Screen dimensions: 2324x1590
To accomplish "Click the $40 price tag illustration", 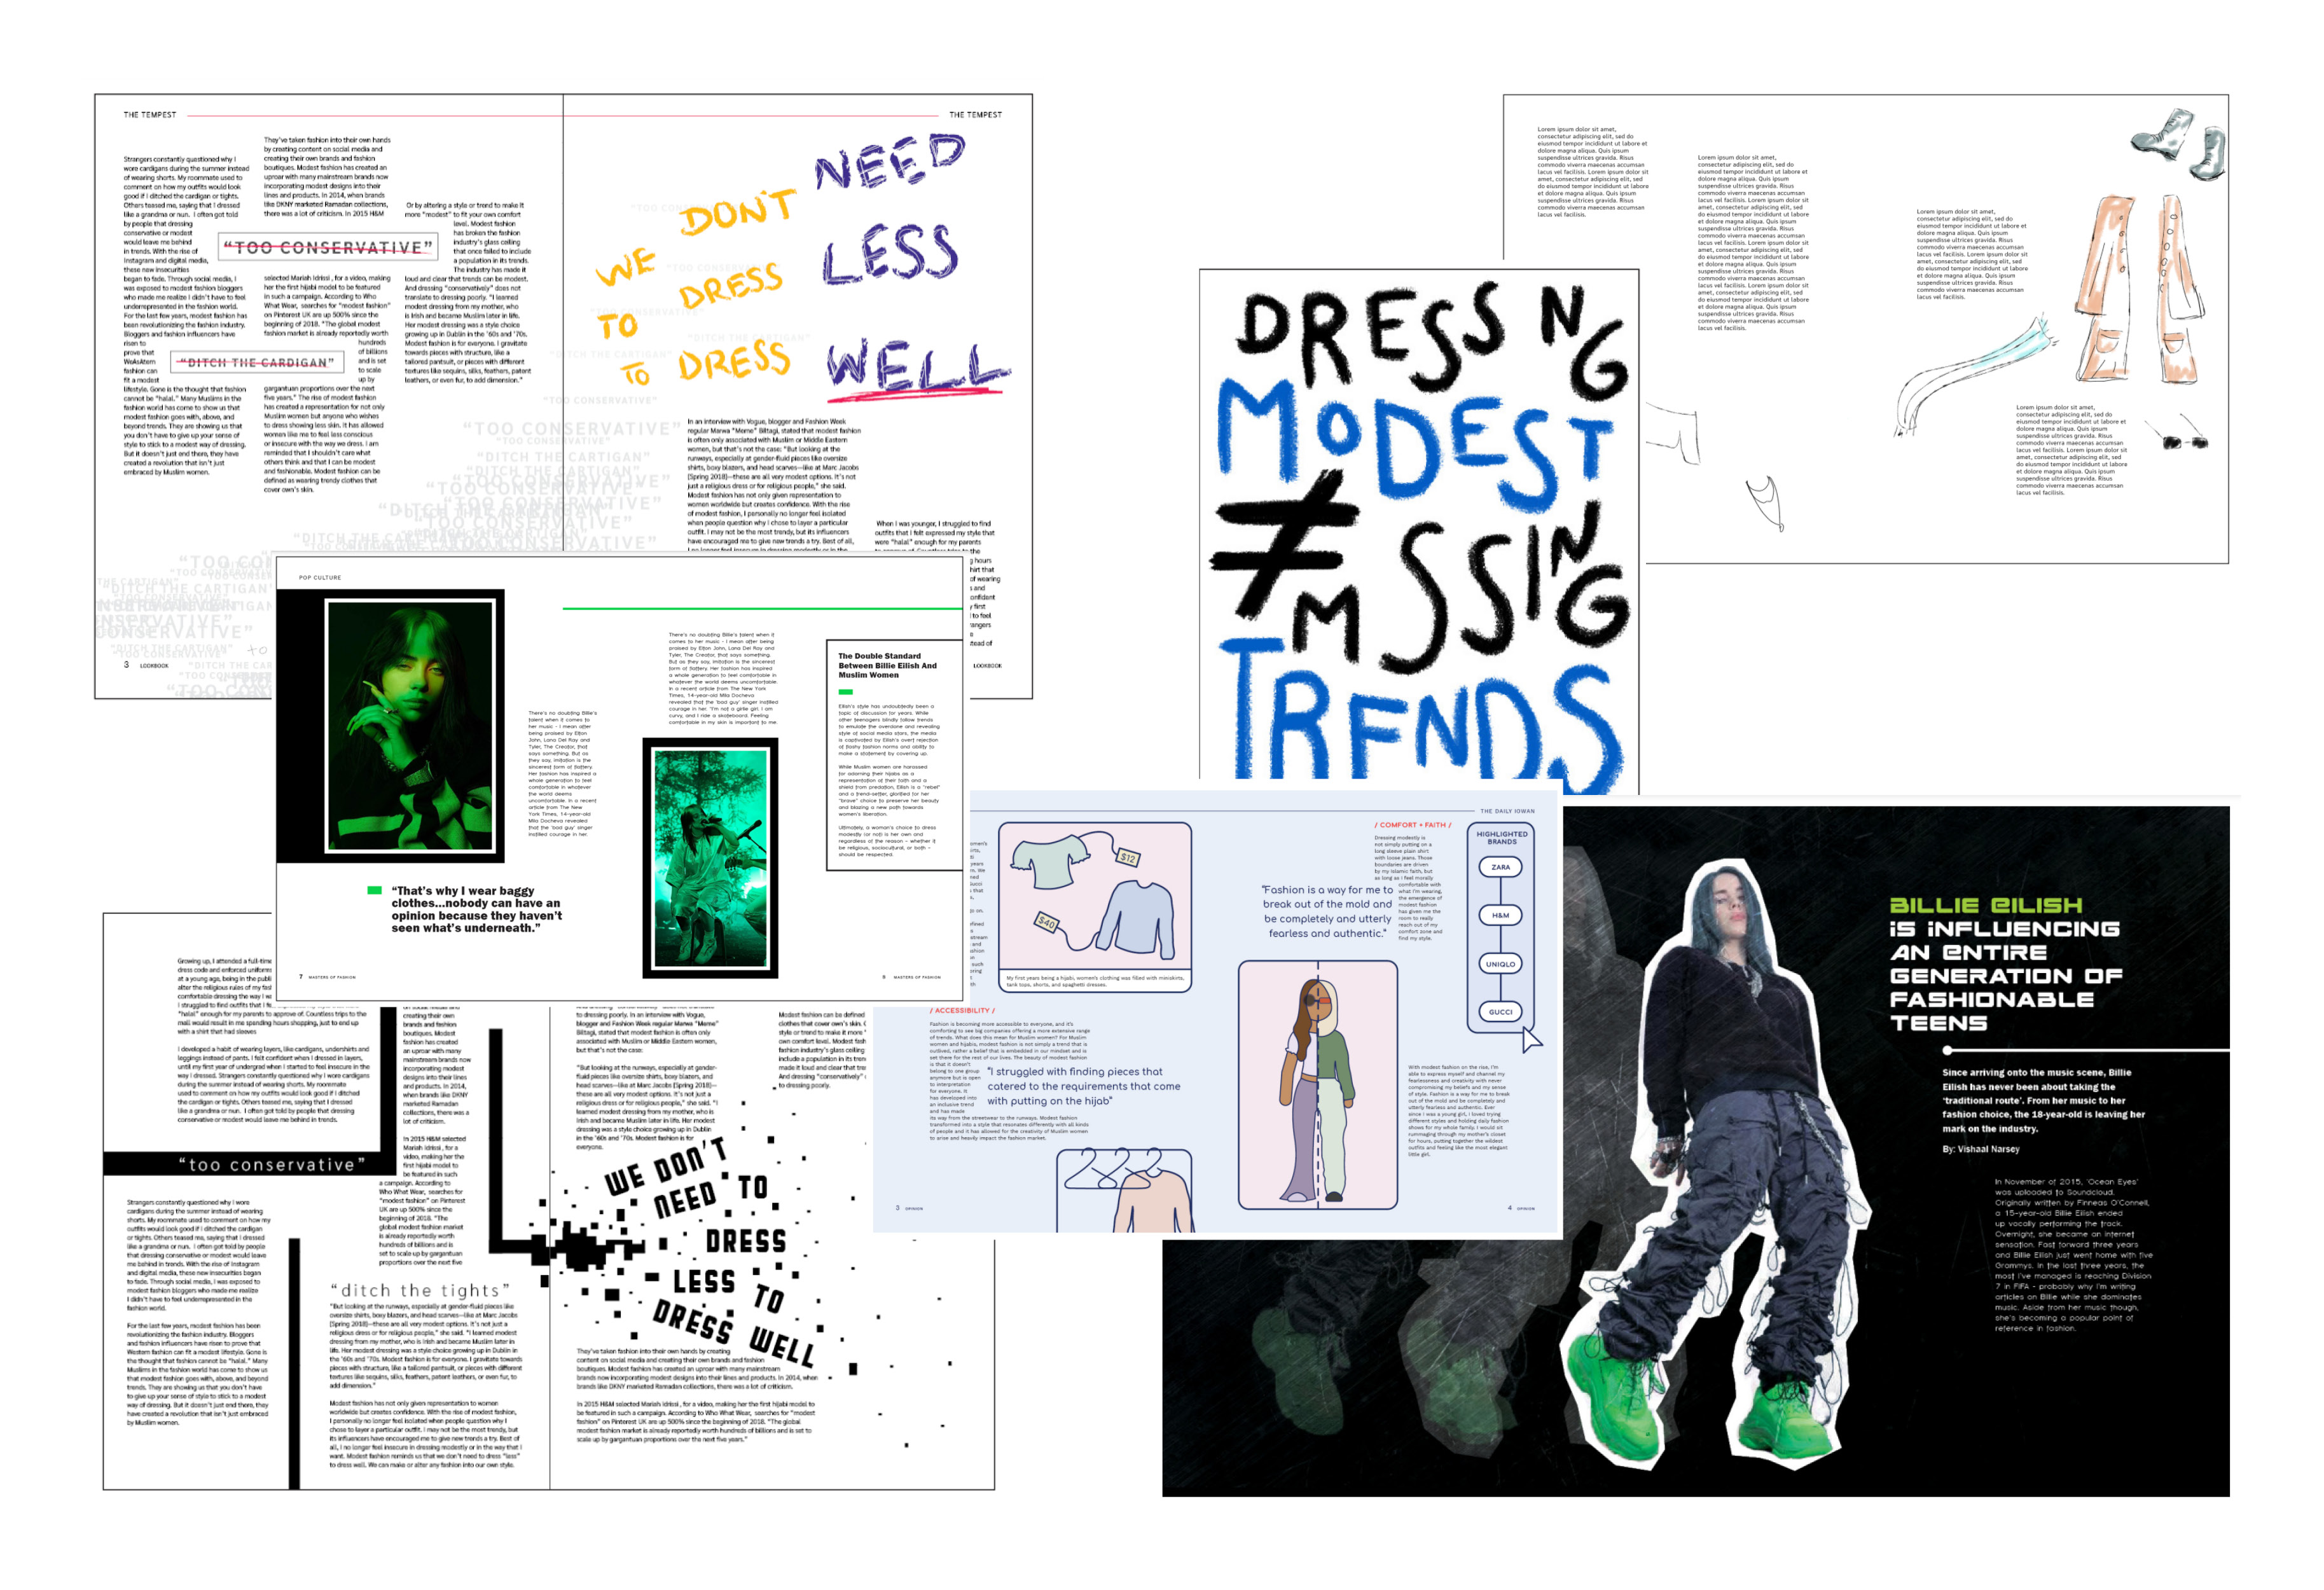I will pos(1046,922).
